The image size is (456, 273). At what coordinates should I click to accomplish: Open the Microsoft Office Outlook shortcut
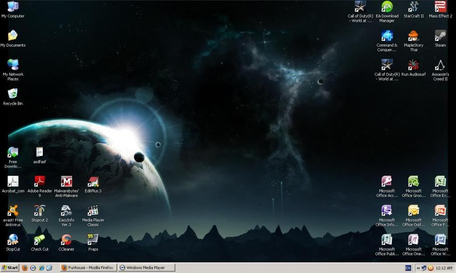[x=414, y=211]
